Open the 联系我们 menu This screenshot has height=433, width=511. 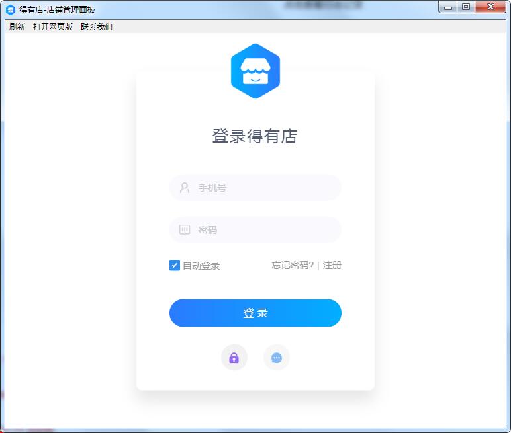(97, 26)
